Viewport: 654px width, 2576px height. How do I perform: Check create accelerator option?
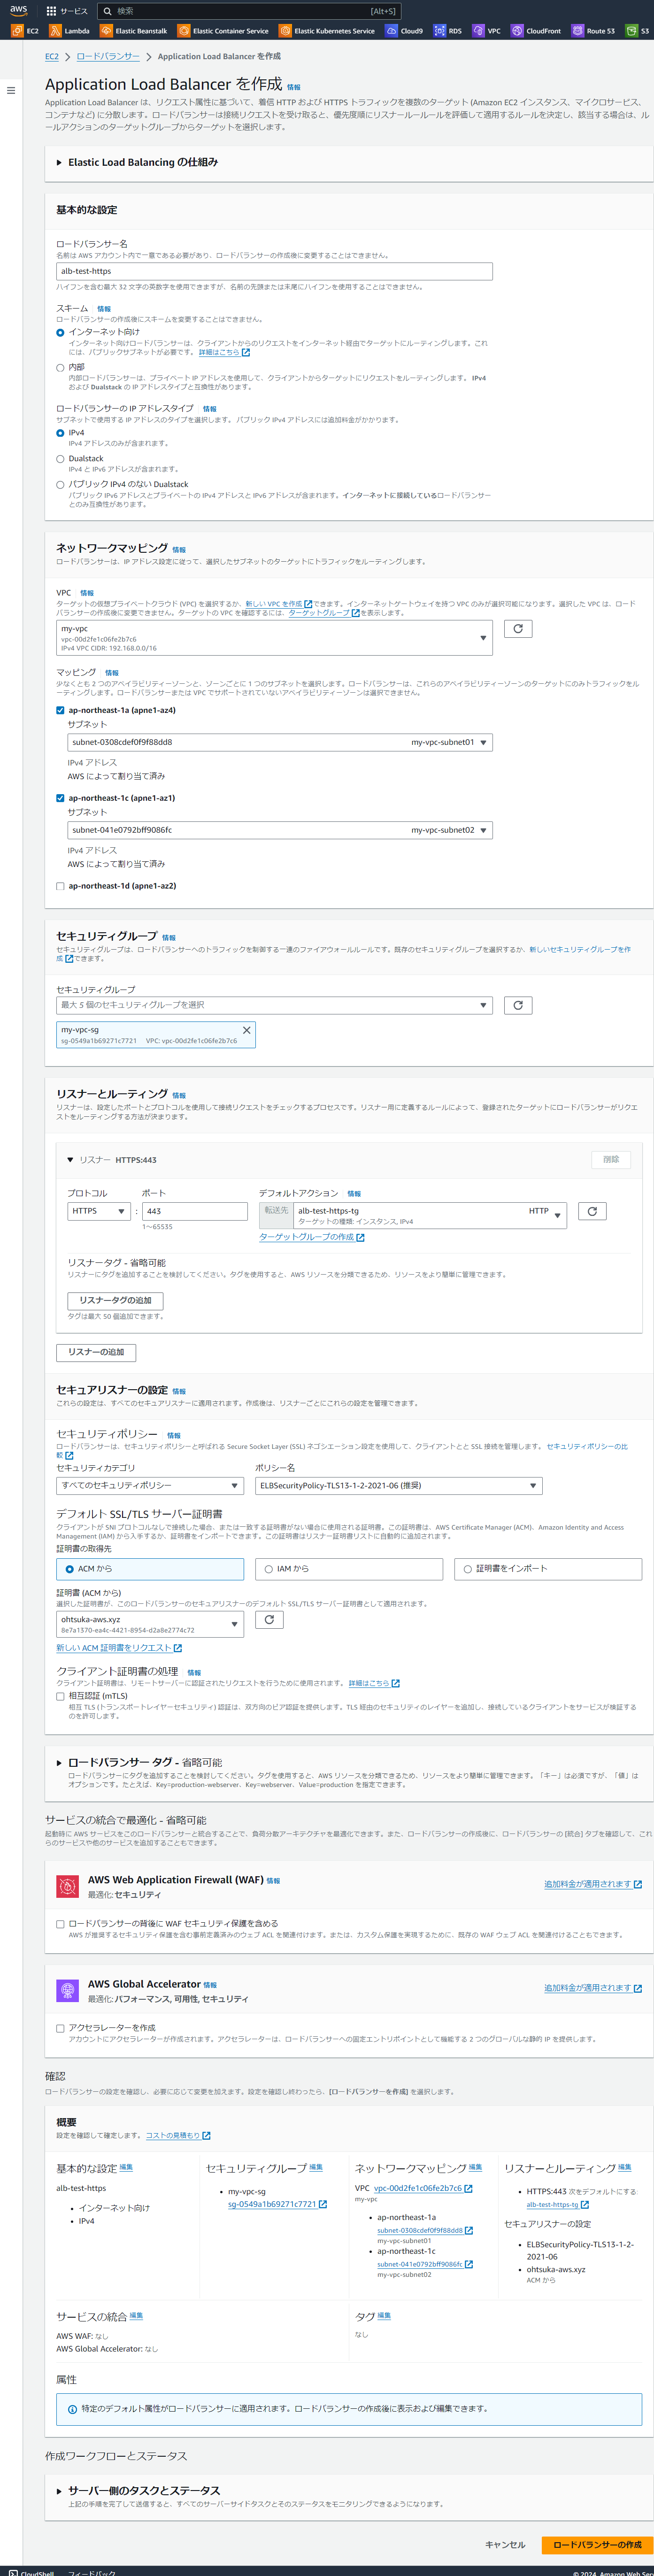(x=60, y=2028)
